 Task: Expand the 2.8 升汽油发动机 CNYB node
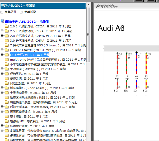click(2, 36)
